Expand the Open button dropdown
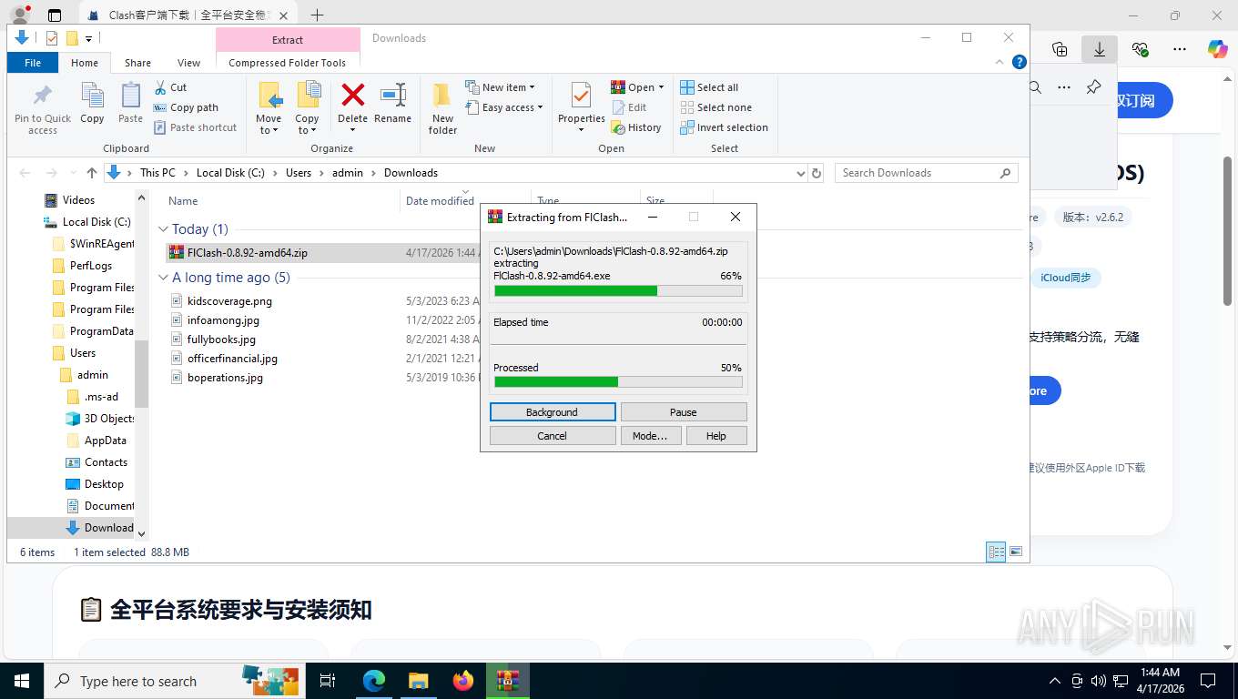Screen dimensions: 1238x699 pos(661,87)
